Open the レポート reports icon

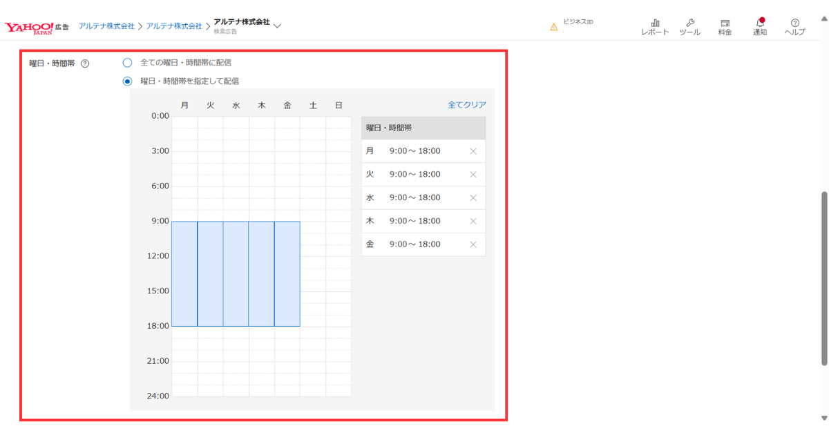pos(655,27)
